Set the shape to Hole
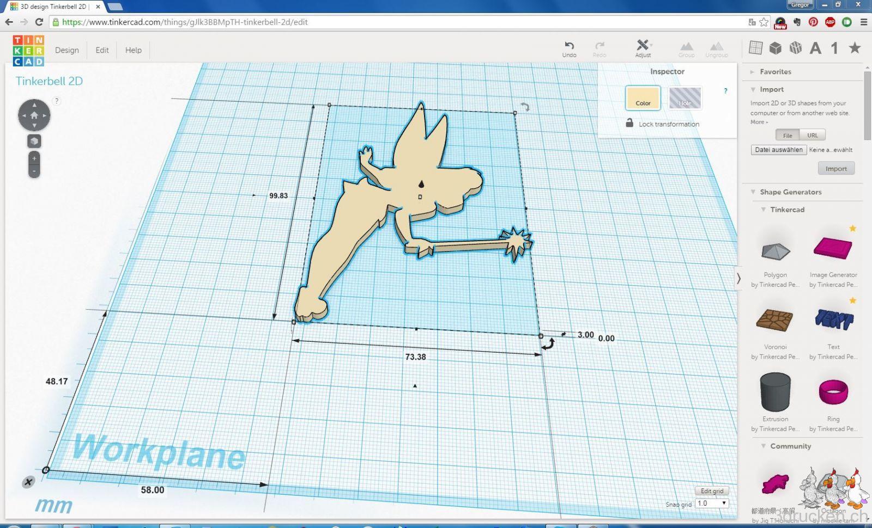The image size is (872, 528). 685,99
